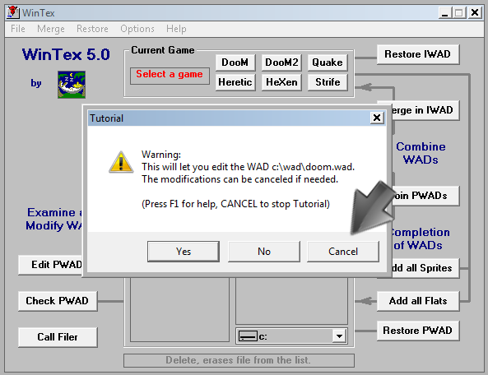Close the WinTex main window
Image resolution: width=488 pixels, height=375 pixels.
tap(474, 13)
